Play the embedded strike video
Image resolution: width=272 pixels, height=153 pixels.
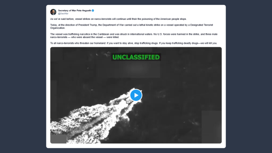(136, 95)
